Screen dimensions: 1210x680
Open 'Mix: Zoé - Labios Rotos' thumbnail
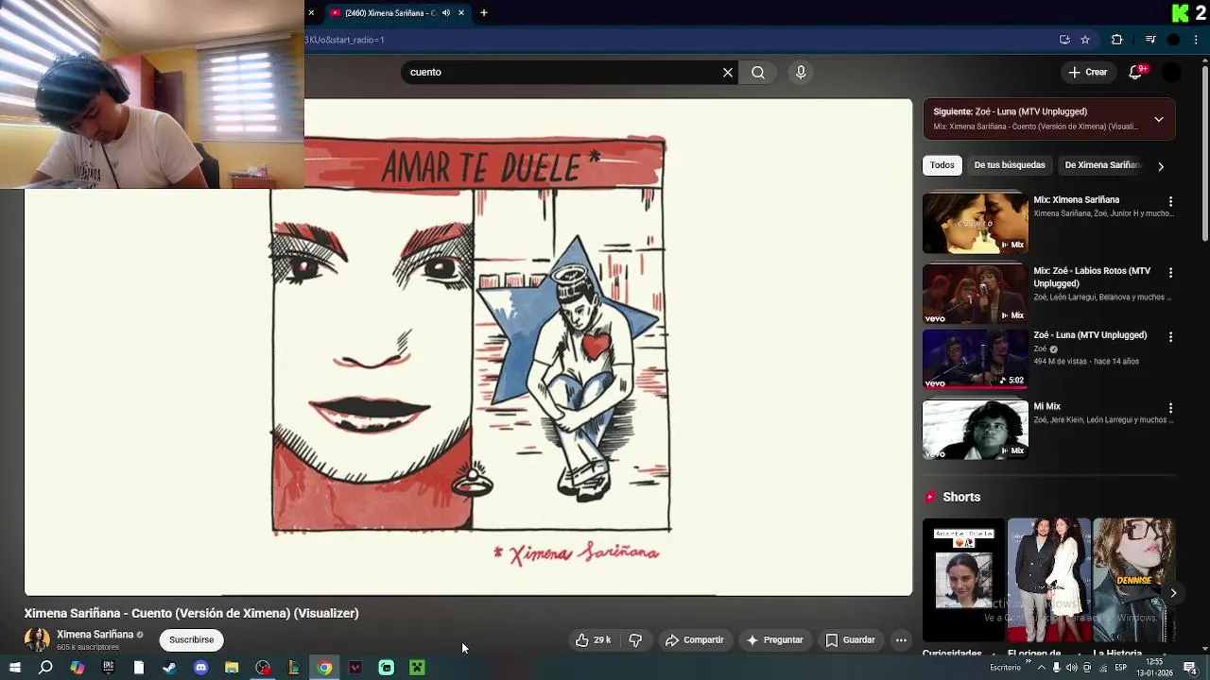pos(976,294)
